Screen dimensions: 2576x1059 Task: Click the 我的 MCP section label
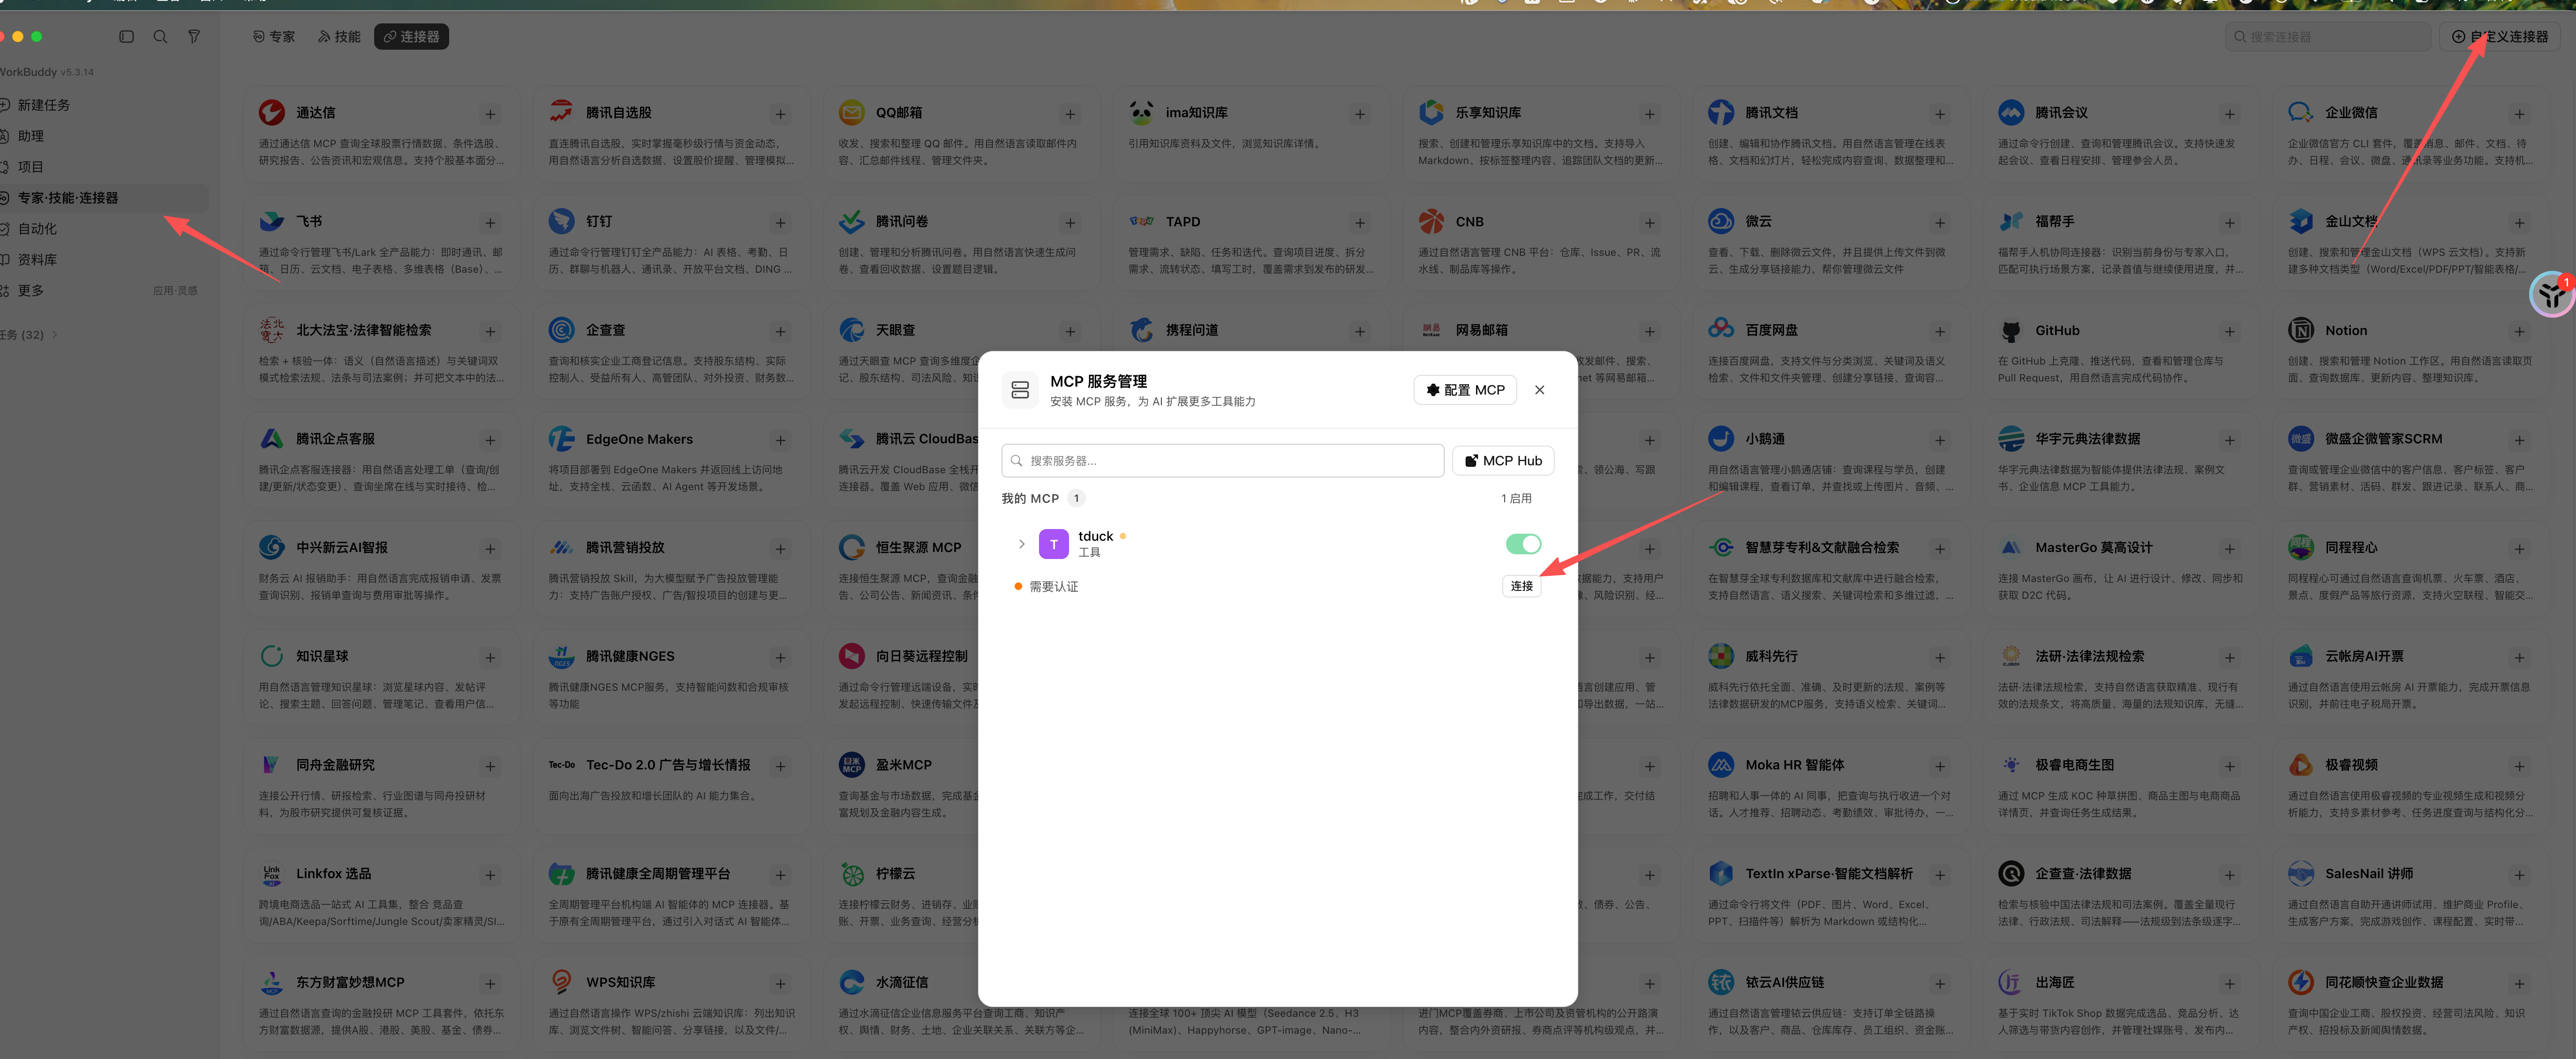click(x=1029, y=499)
